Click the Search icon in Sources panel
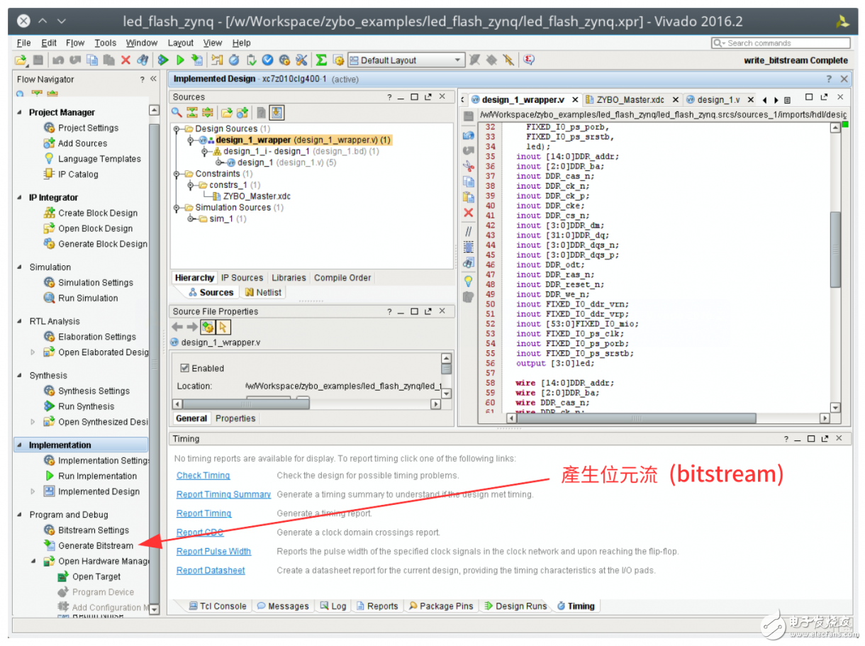Viewport: 865px width, 646px height. [177, 112]
